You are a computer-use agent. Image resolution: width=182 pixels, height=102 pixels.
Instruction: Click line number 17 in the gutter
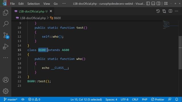click(19, 59)
